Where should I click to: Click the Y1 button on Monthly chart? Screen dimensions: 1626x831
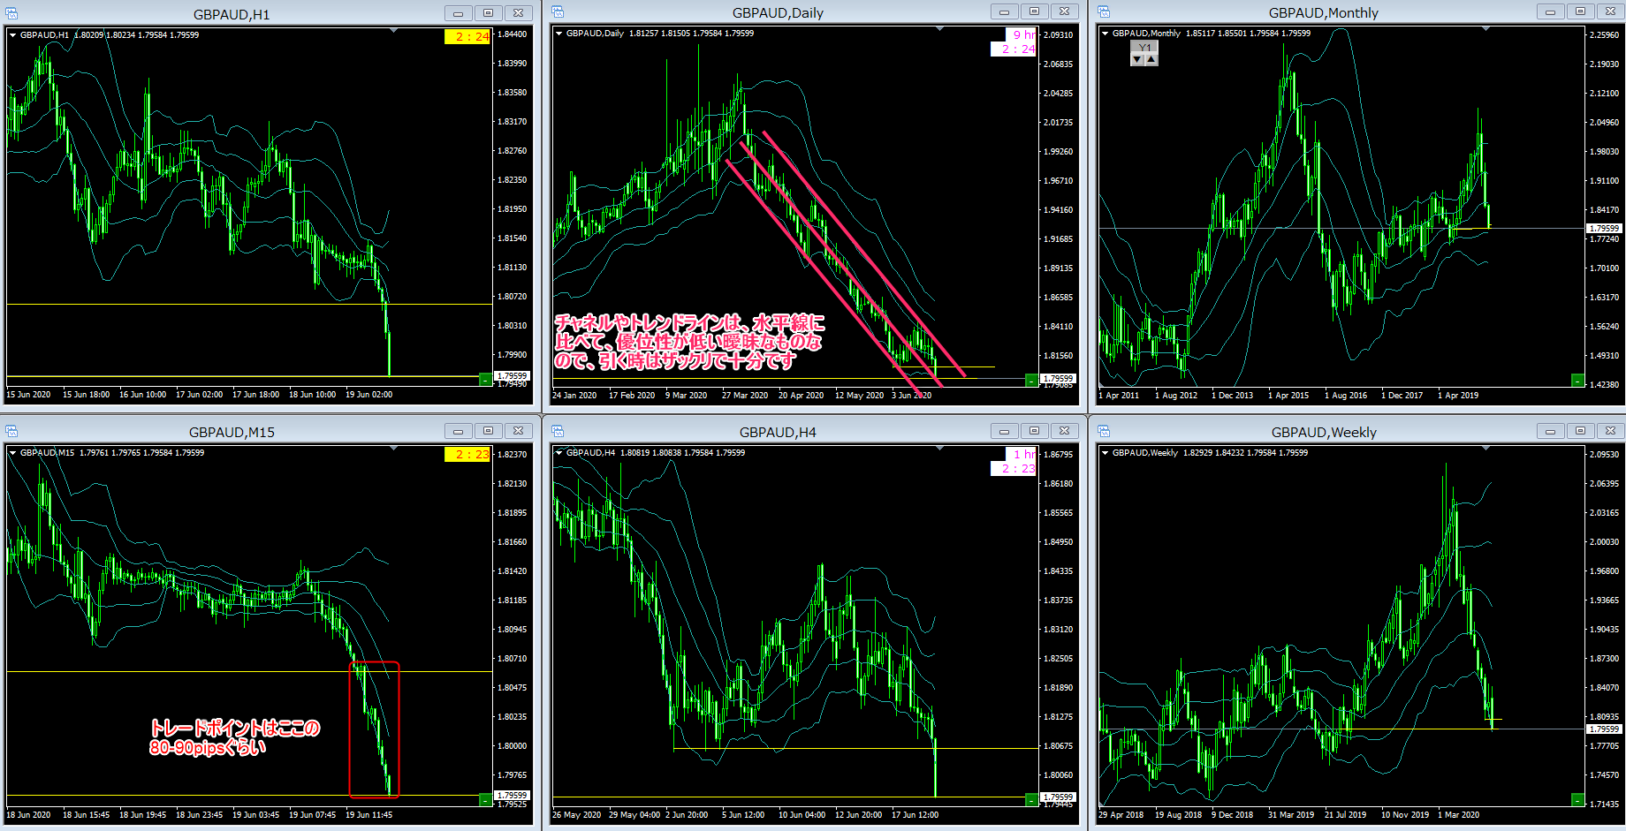[1144, 48]
